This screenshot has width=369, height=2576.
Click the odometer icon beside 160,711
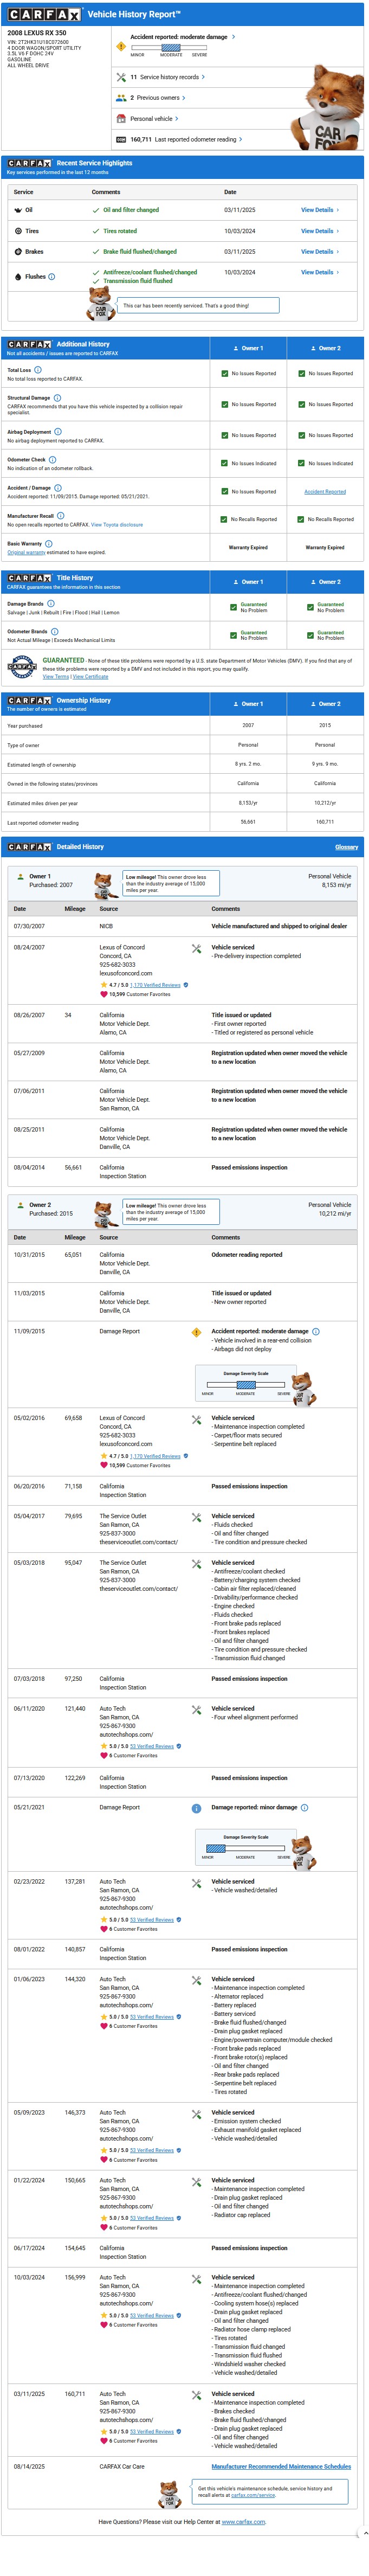(x=121, y=140)
